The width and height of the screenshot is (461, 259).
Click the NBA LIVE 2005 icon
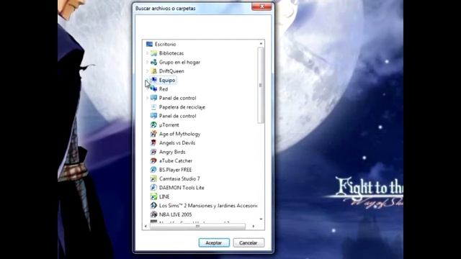(153, 214)
